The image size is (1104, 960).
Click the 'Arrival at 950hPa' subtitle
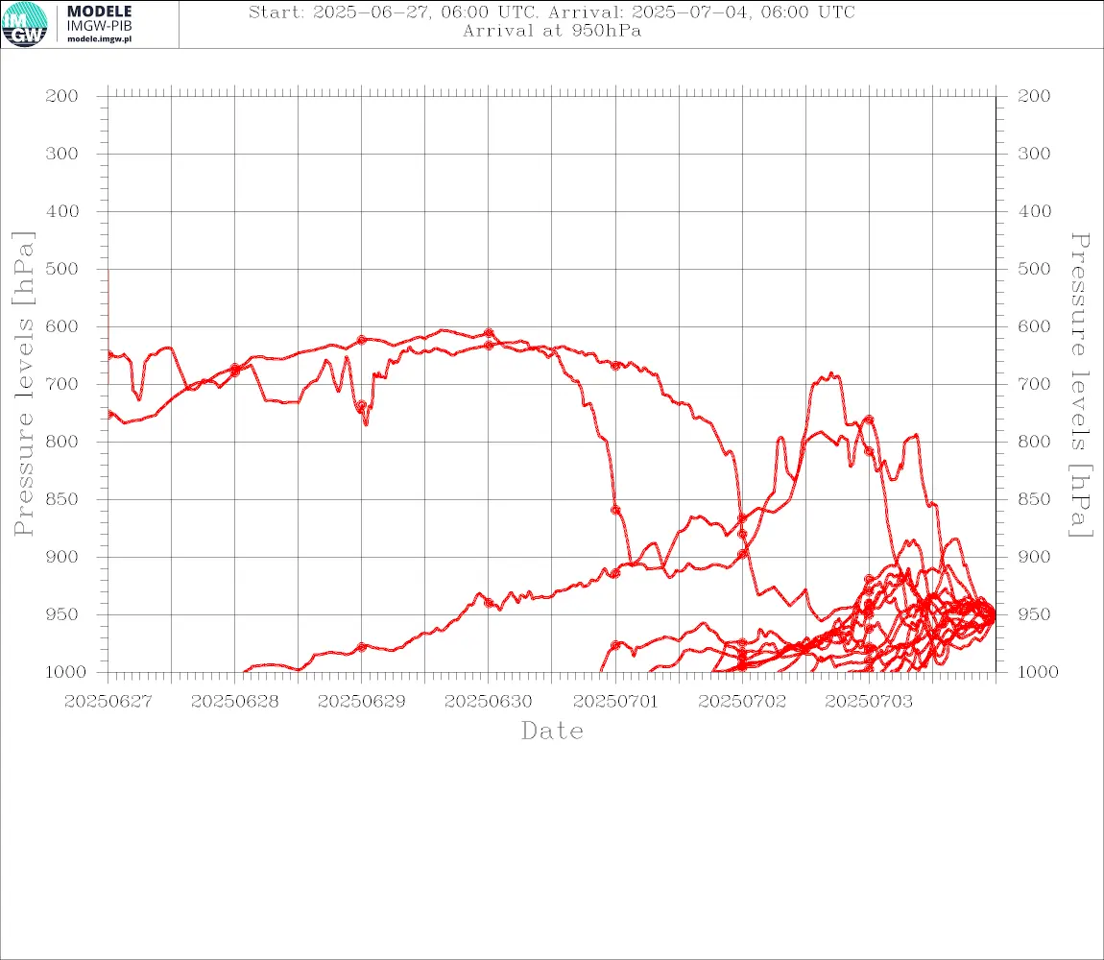click(x=551, y=31)
